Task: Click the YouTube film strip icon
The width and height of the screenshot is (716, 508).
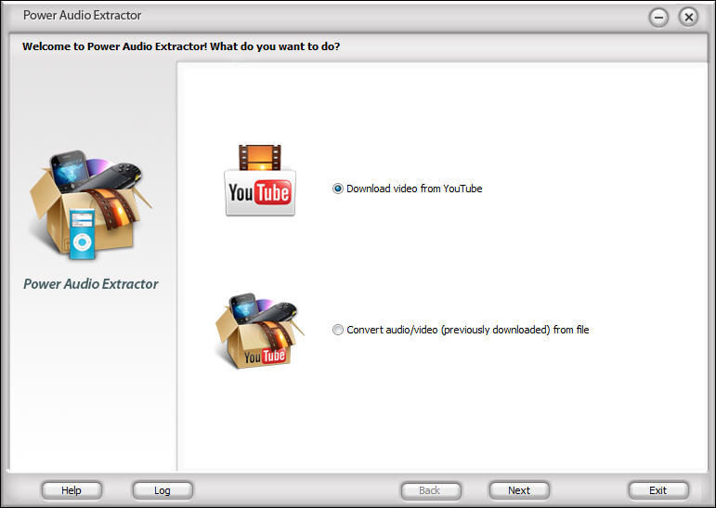Action: 260,180
